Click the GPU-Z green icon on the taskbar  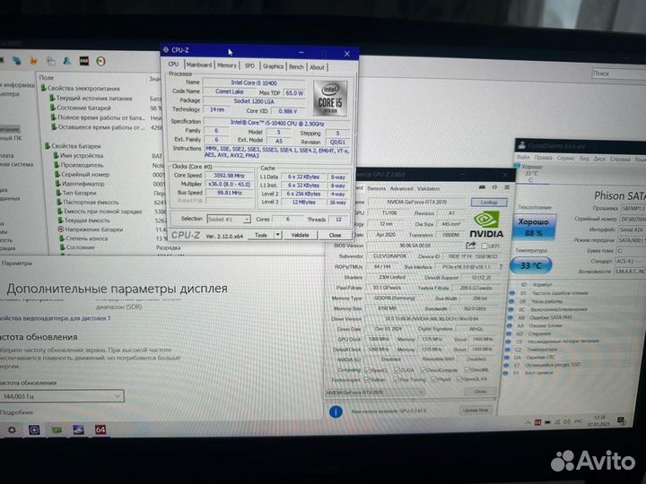pos(57,429)
